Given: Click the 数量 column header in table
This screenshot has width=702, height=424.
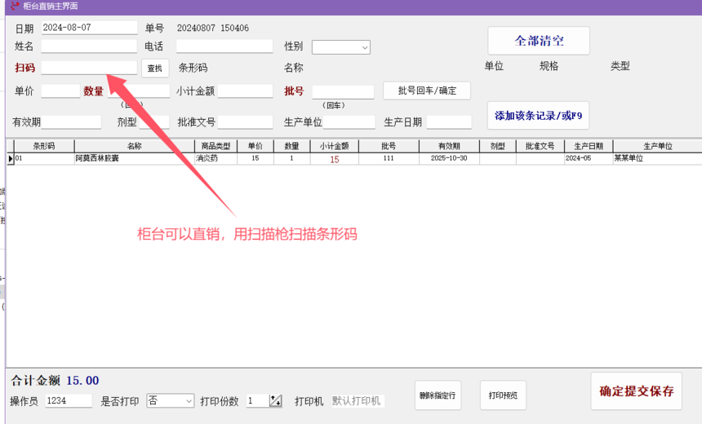Looking at the screenshot, I should pos(291,146).
